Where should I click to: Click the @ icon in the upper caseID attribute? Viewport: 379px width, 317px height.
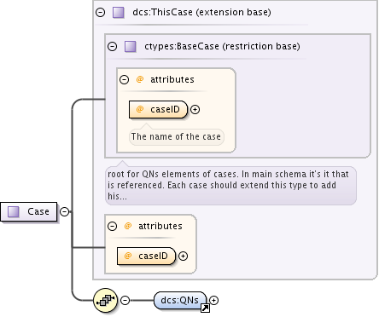(140, 109)
